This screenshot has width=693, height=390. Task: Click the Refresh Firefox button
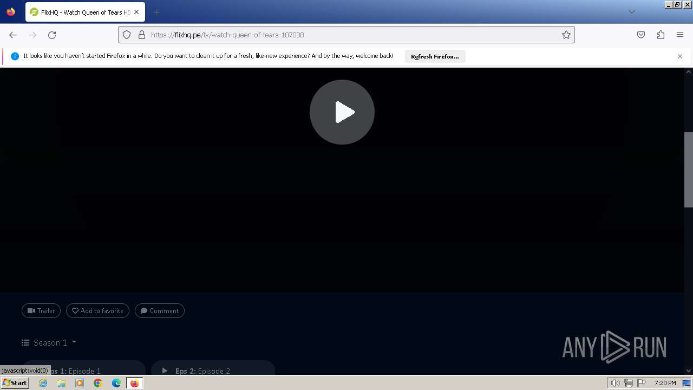pyautogui.click(x=435, y=56)
